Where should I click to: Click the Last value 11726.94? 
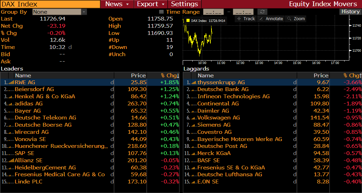[x=53, y=19]
